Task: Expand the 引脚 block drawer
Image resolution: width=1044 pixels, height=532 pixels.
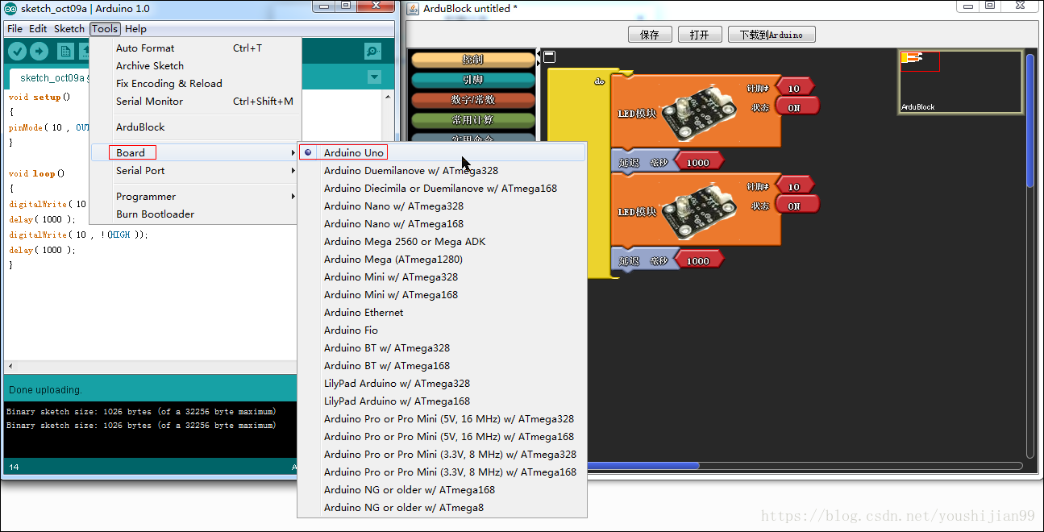Action: [473, 80]
